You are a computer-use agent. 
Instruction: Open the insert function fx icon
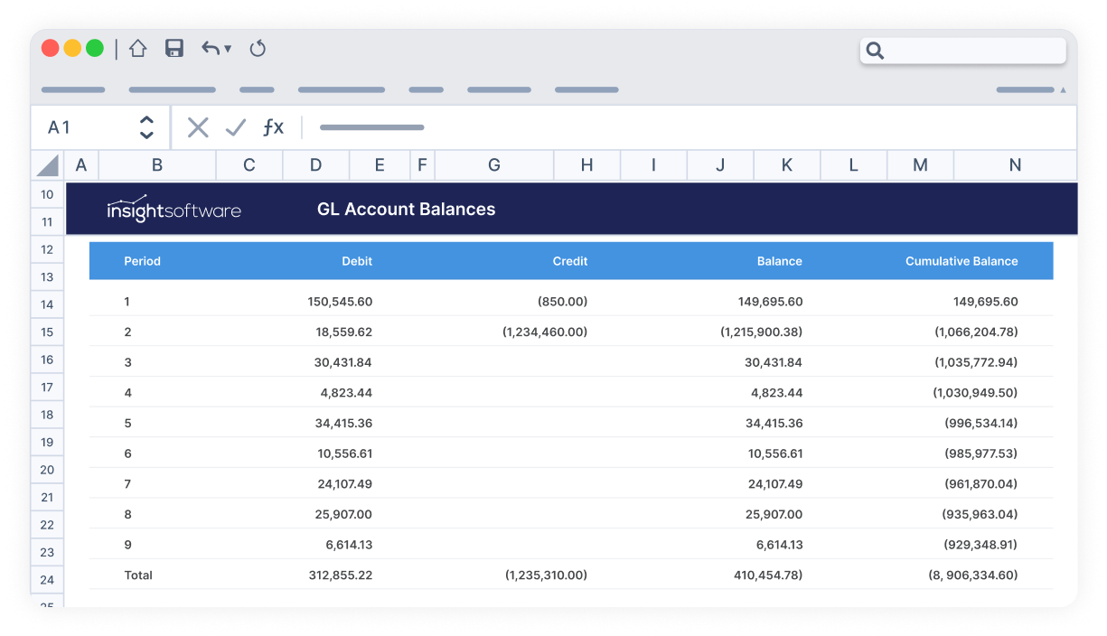click(x=273, y=127)
